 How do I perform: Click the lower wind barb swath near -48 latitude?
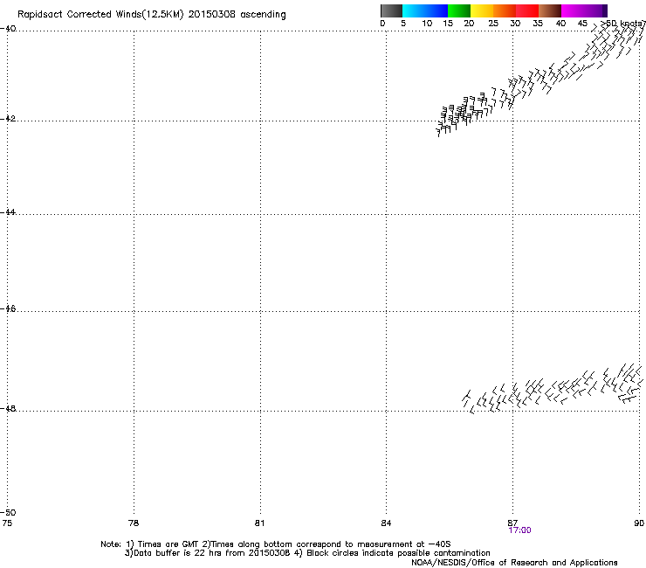coord(552,388)
